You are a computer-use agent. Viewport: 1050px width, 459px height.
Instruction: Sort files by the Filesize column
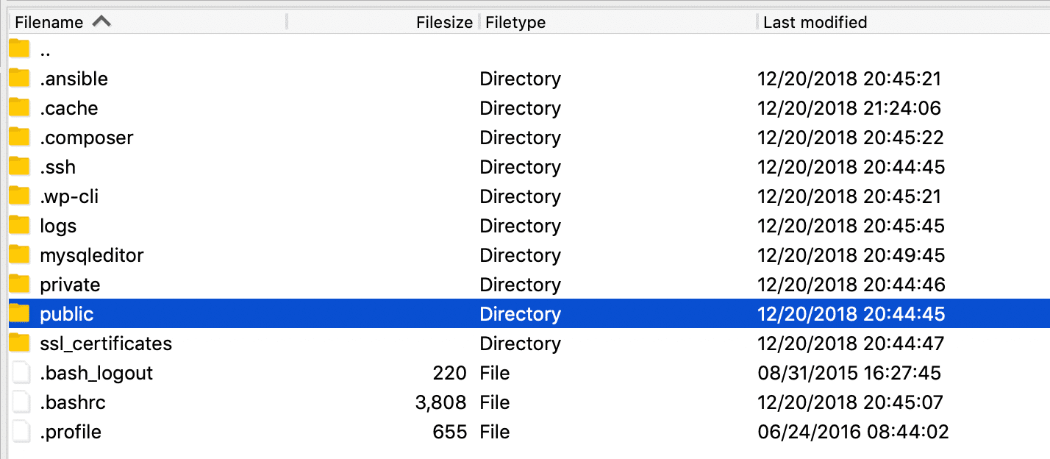444,21
